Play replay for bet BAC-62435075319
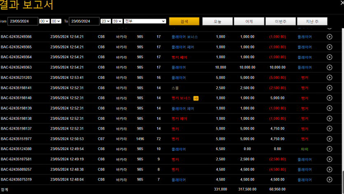The height and width of the screenshot is (194, 344). coord(329,179)
